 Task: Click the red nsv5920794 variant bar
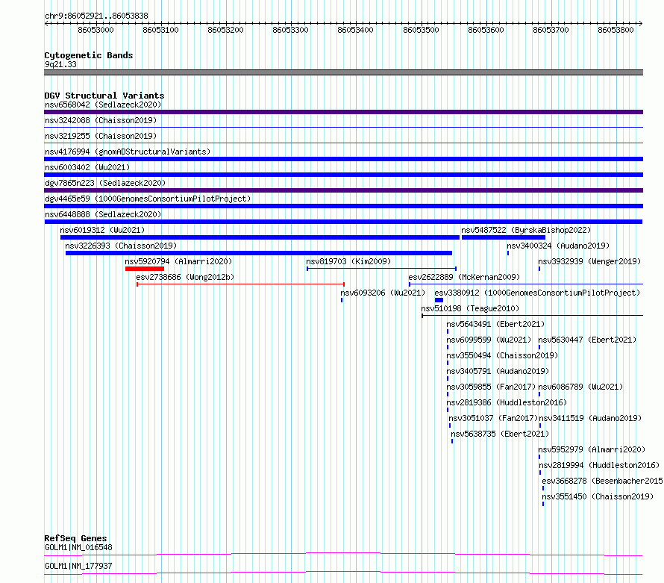pyautogui.click(x=145, y=269)
